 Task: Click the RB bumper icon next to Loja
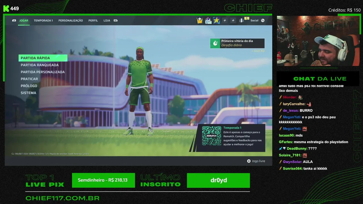(115, 20)
